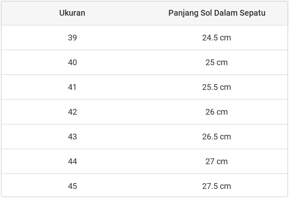Select the 24.5 cm cell
289x198 pixels.
point(217,38)
